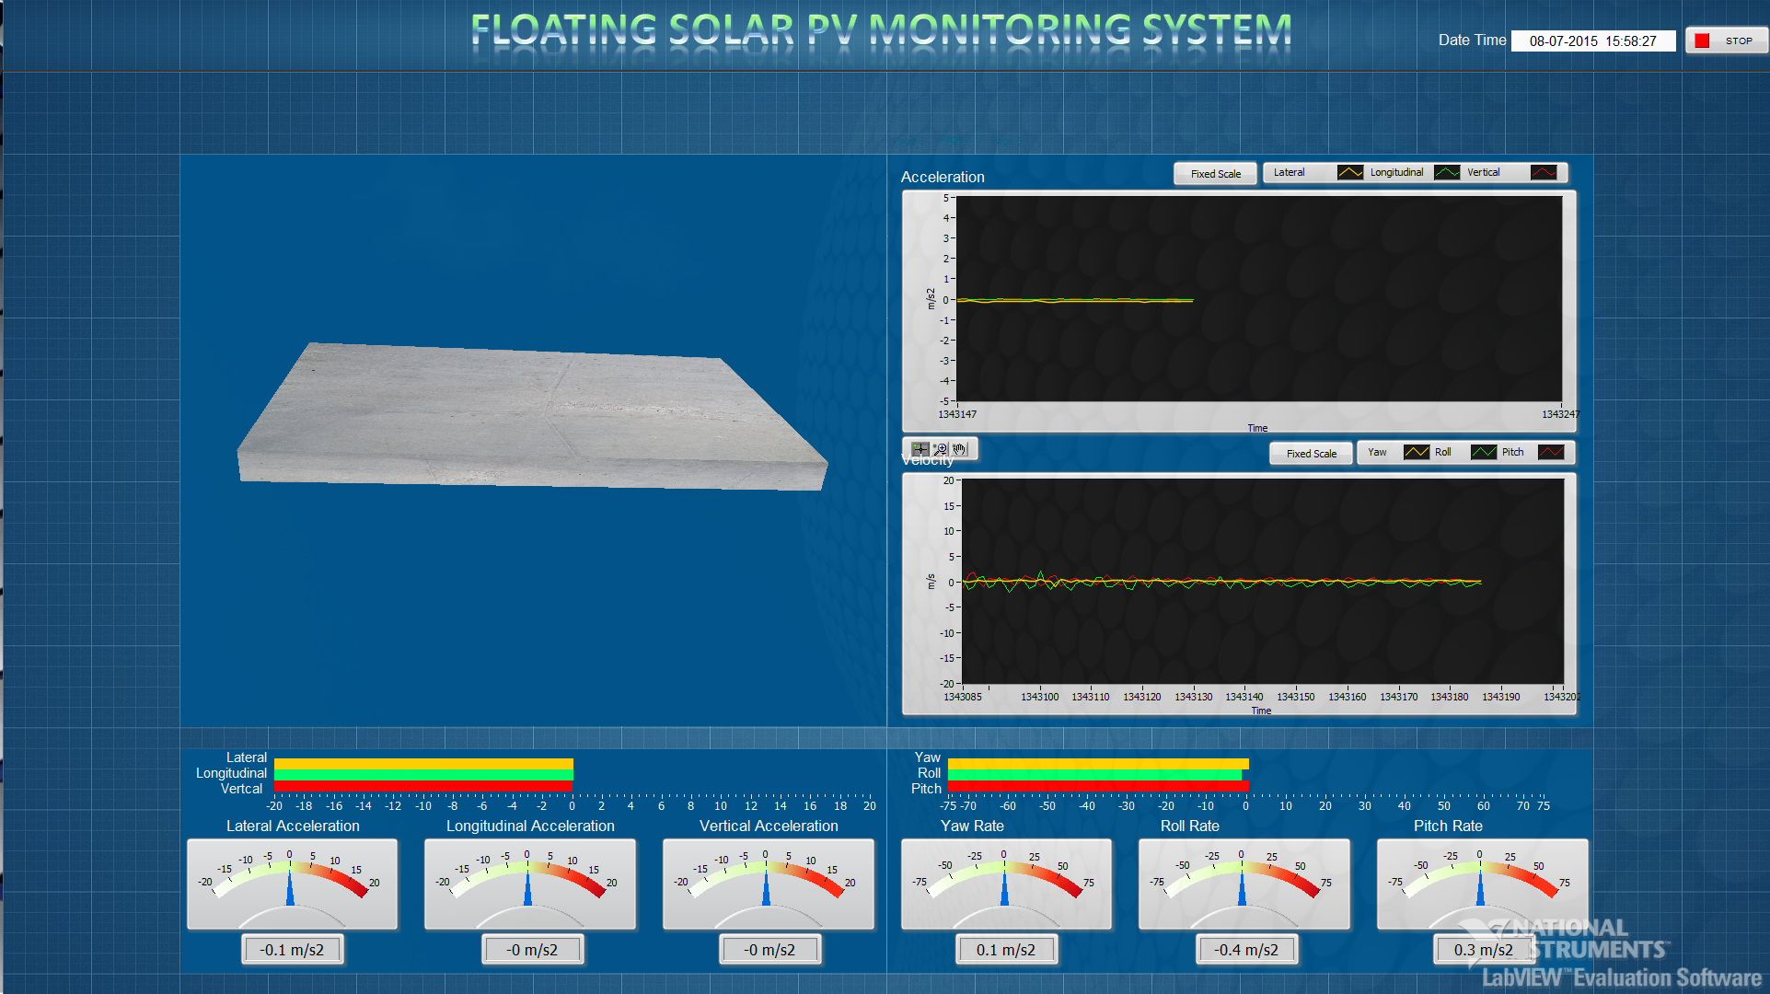Select the crosshair cursor graph tool
This screenshot has height=994, width=1770.
tap(920, 449)
